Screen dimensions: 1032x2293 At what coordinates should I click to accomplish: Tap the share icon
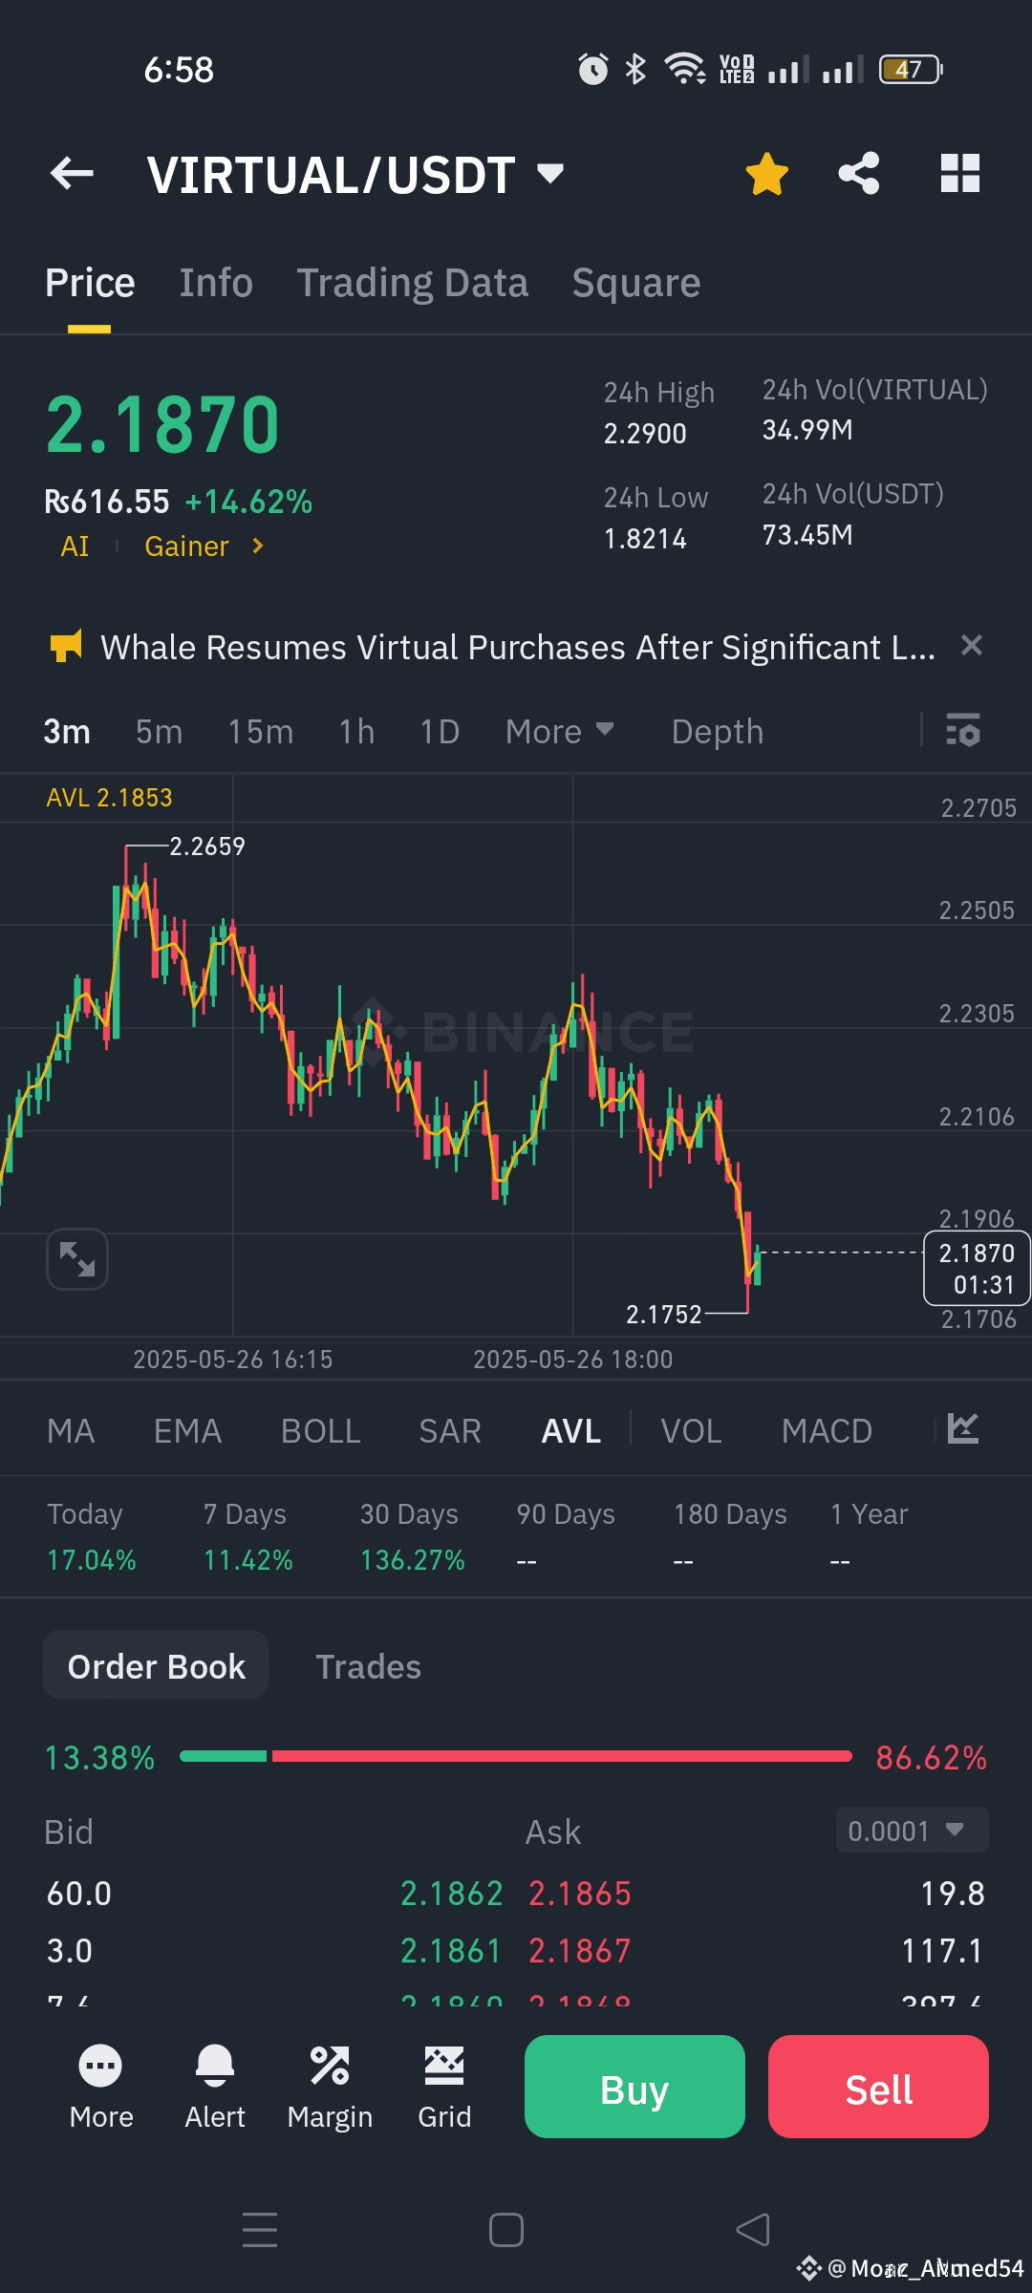tap(858, 174)
